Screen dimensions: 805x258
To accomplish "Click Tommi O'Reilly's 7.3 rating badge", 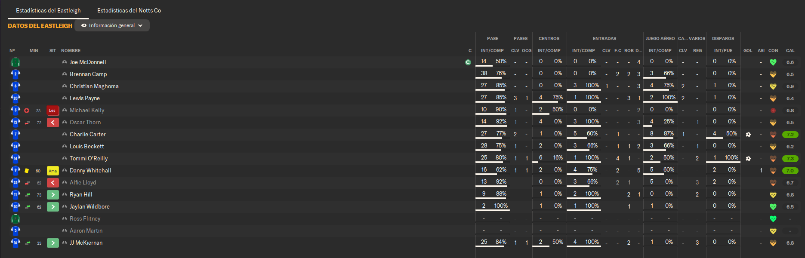I will [790, 159].
